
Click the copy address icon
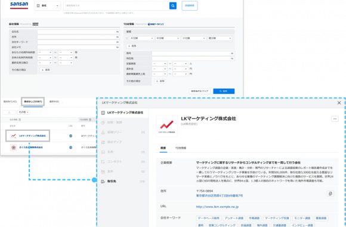click(330, 194)
